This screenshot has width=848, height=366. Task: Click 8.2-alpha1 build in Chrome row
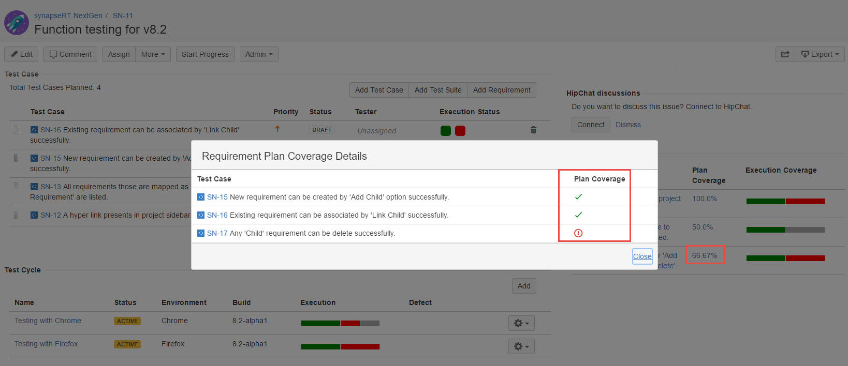point(250,321)
